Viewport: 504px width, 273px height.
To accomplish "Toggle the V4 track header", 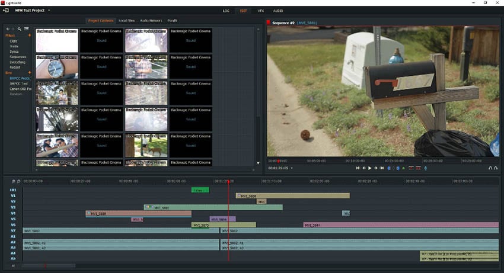I will (13, 213).
